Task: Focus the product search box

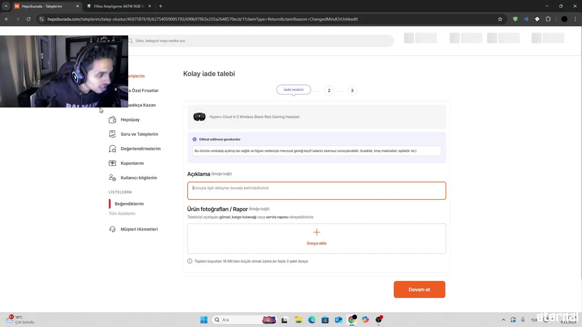Action: point(261,41)
